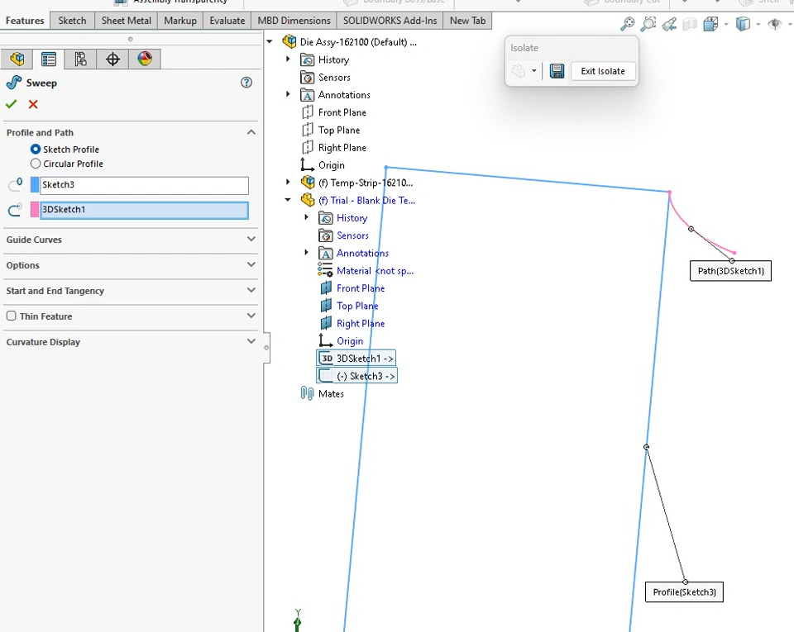Expand the Options section

pos(251,264)
